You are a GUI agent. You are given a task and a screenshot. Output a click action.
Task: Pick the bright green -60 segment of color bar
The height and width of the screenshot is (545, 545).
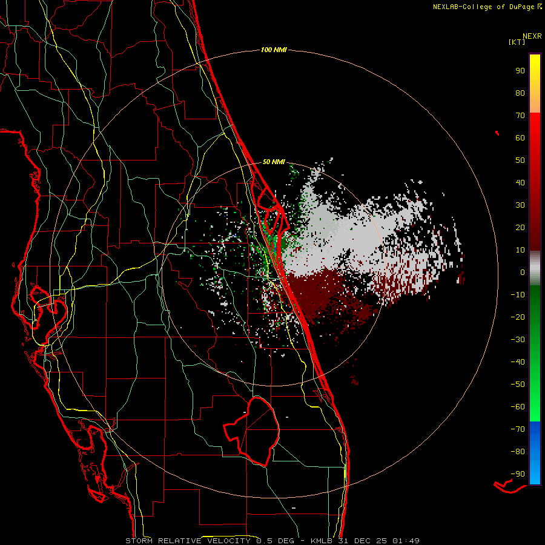coord(535,407)
